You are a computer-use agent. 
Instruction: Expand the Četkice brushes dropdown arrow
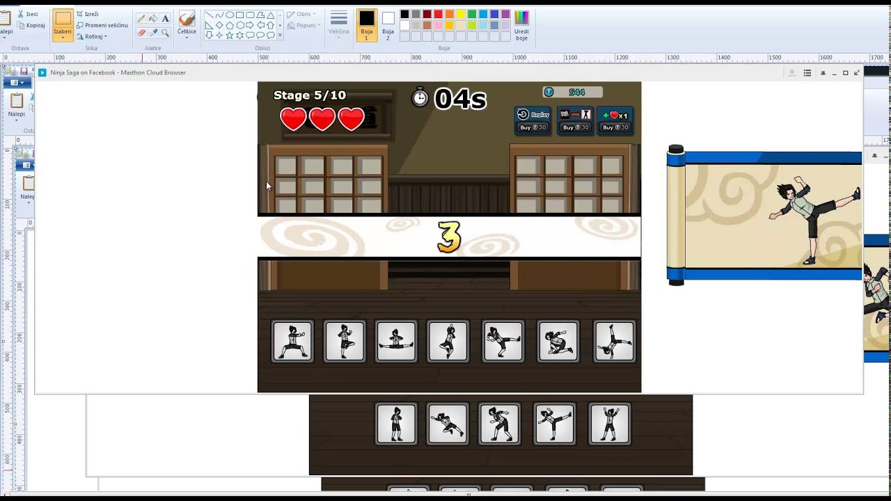tap(187, 38)
